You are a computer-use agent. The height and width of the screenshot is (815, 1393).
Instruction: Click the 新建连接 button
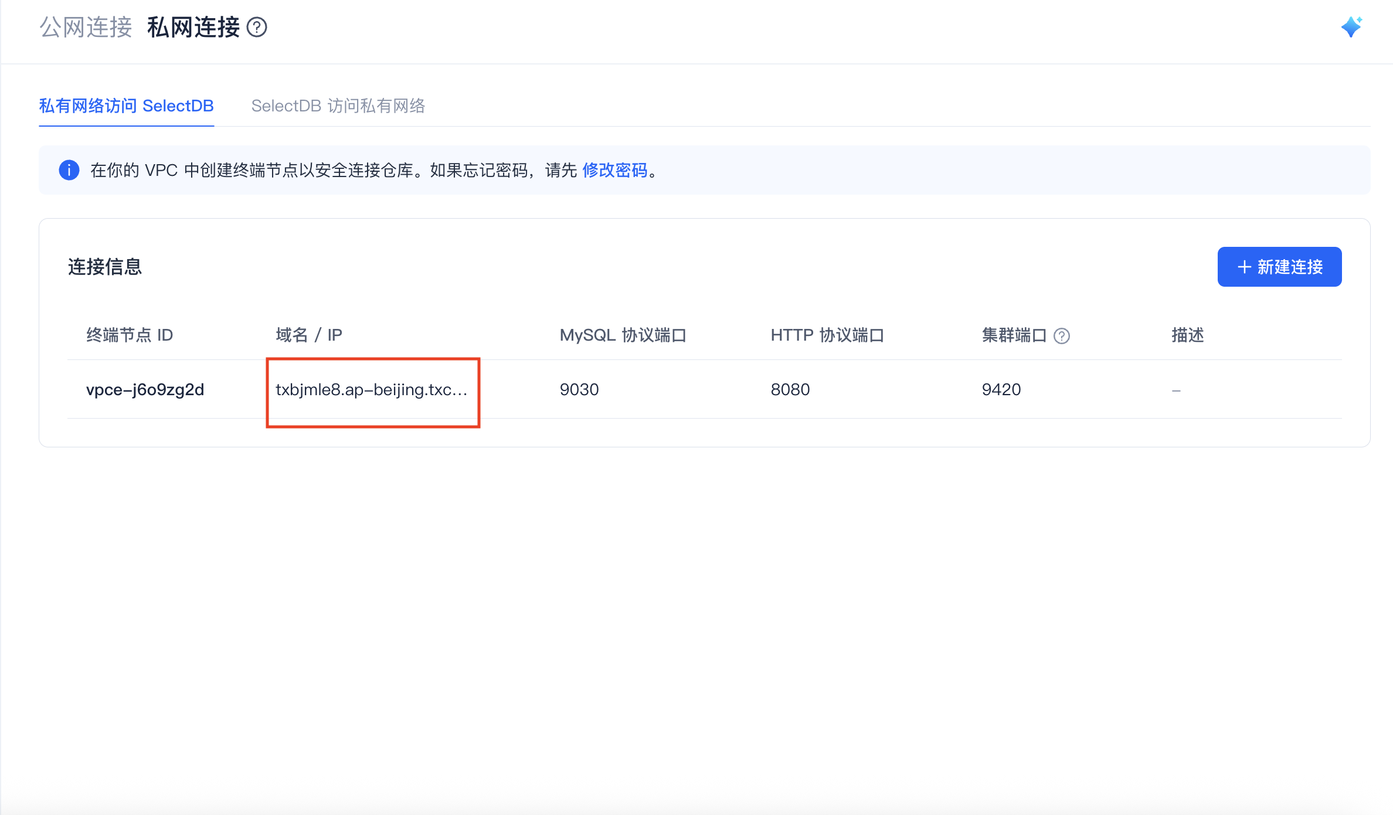coord(1280,267)
